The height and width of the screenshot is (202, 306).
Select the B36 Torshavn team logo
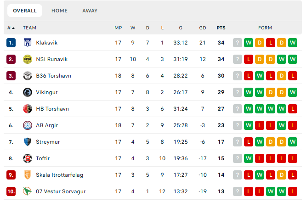tap(28, 76)
